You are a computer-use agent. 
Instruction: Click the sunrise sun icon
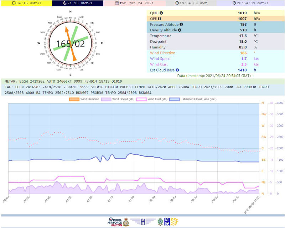(x=14, y=3)
